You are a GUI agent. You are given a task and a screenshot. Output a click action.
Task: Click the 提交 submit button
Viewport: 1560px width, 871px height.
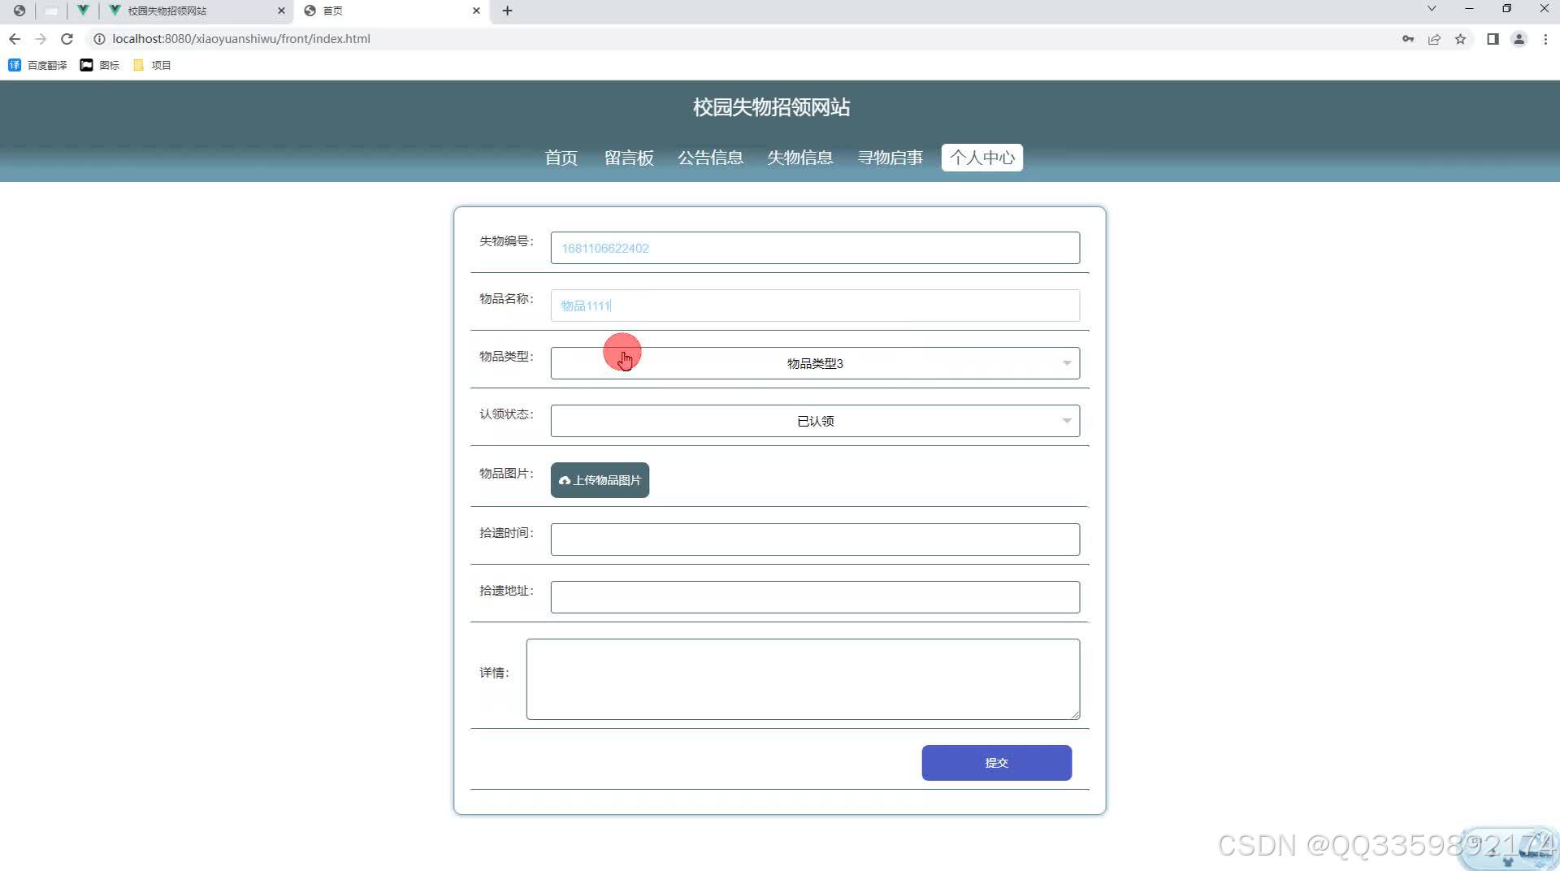[996, 763]
